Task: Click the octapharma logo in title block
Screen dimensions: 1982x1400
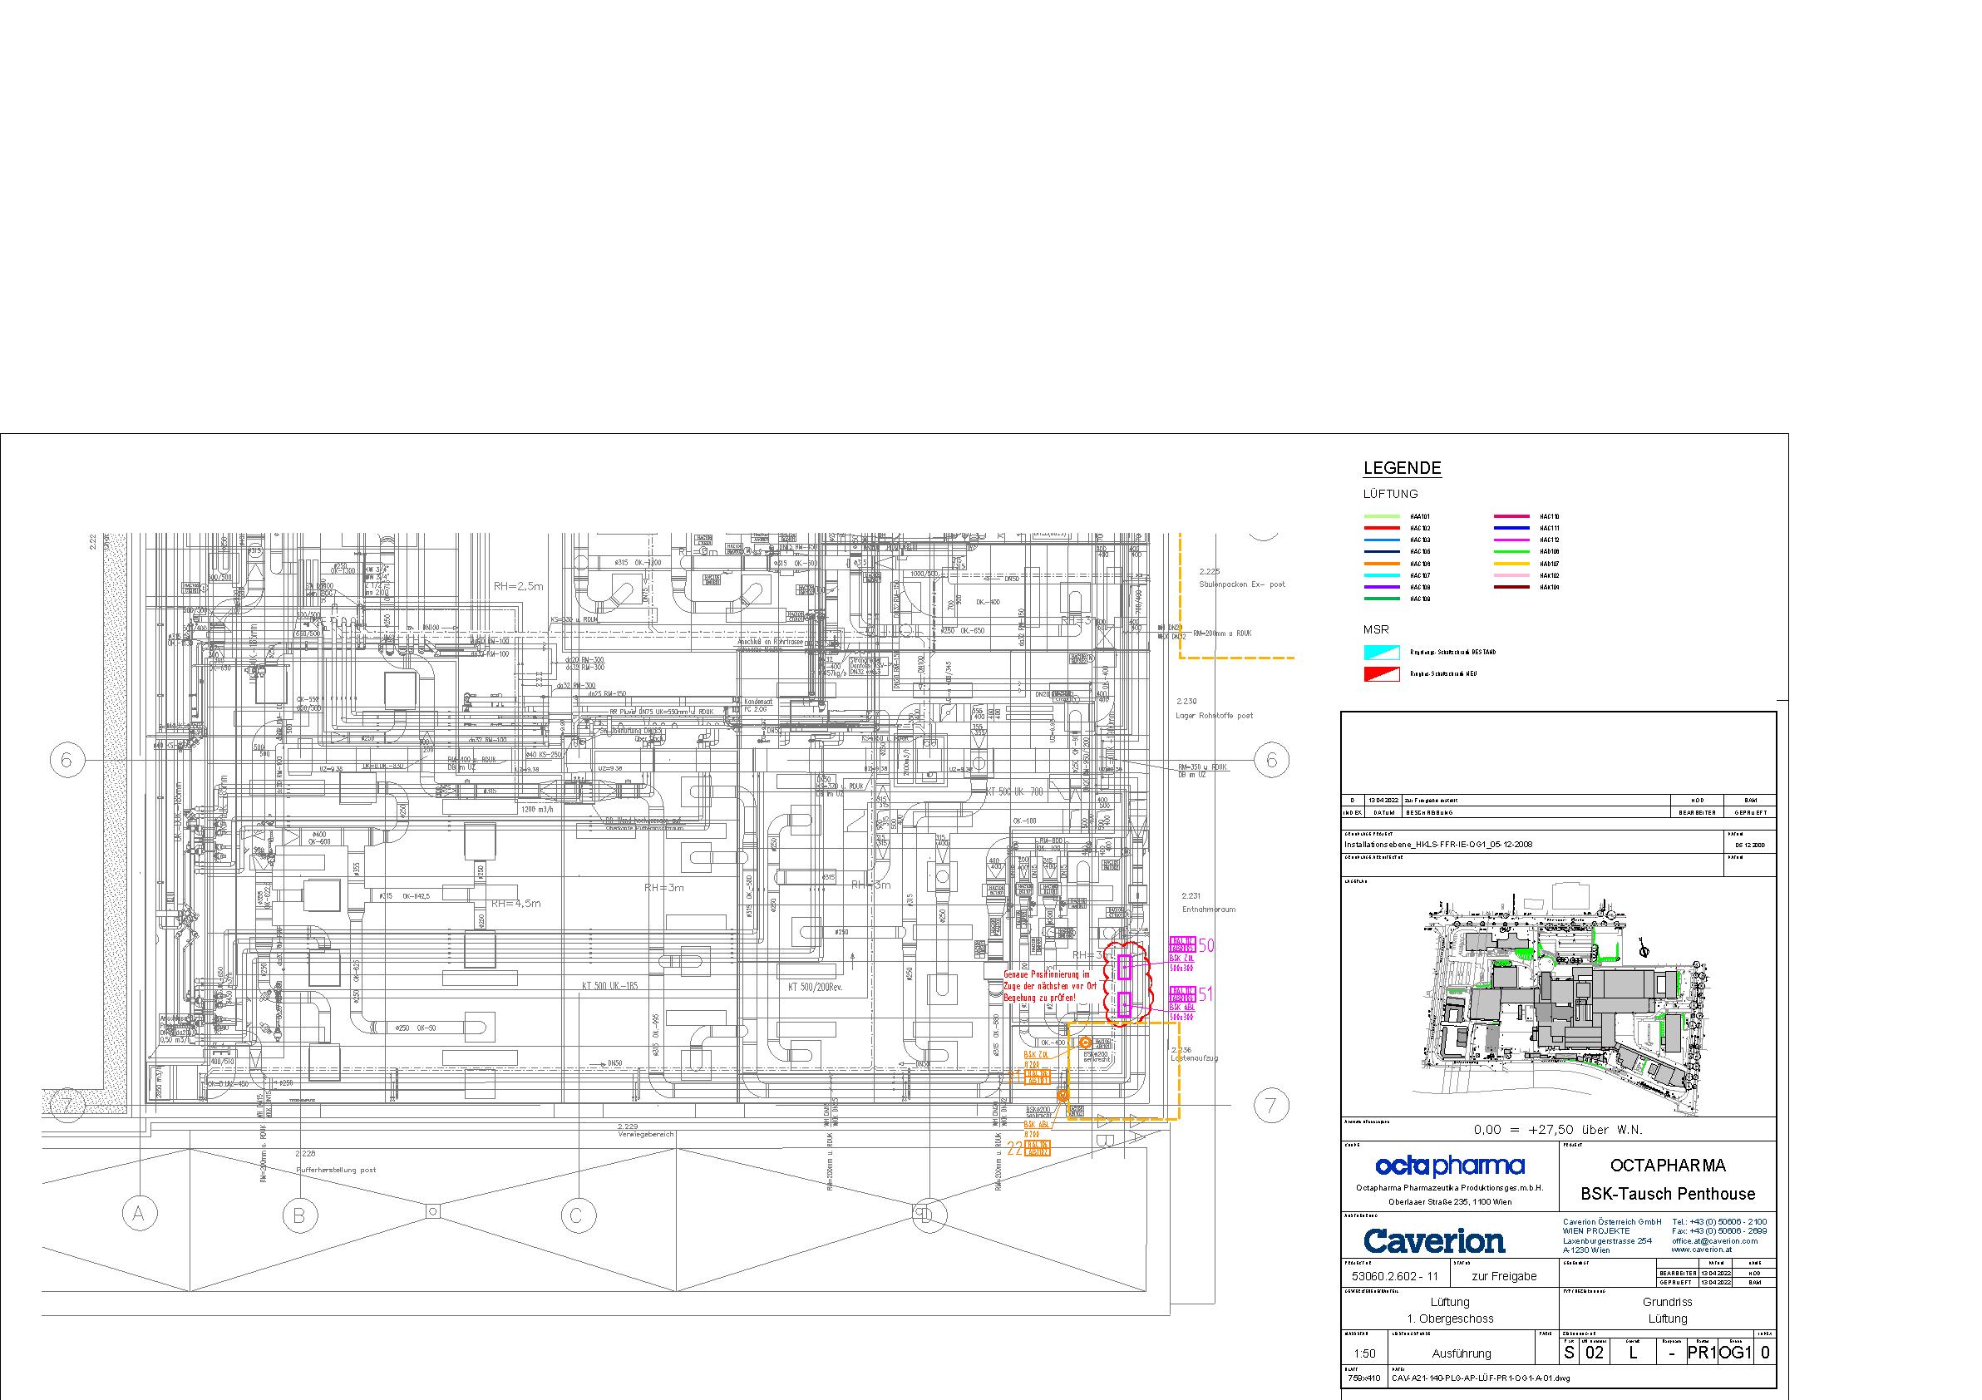Action: 1449,1166
